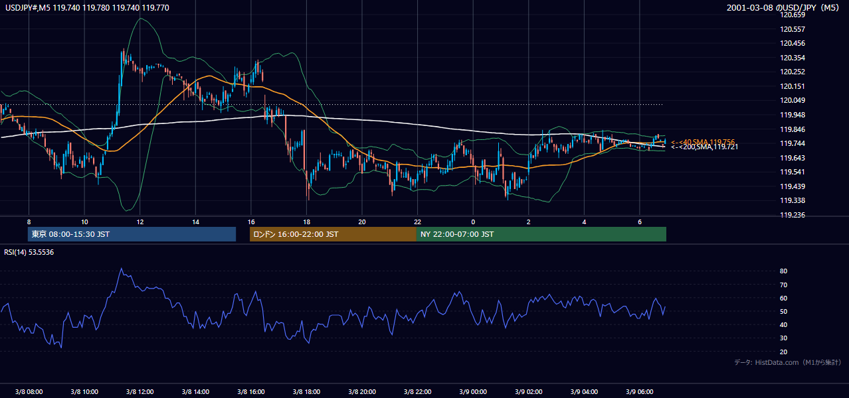Select the NY 22:00-07:00 JST session bar
Image resolution: width=849 pixels, height=398 pixels.
click(541, 234)
